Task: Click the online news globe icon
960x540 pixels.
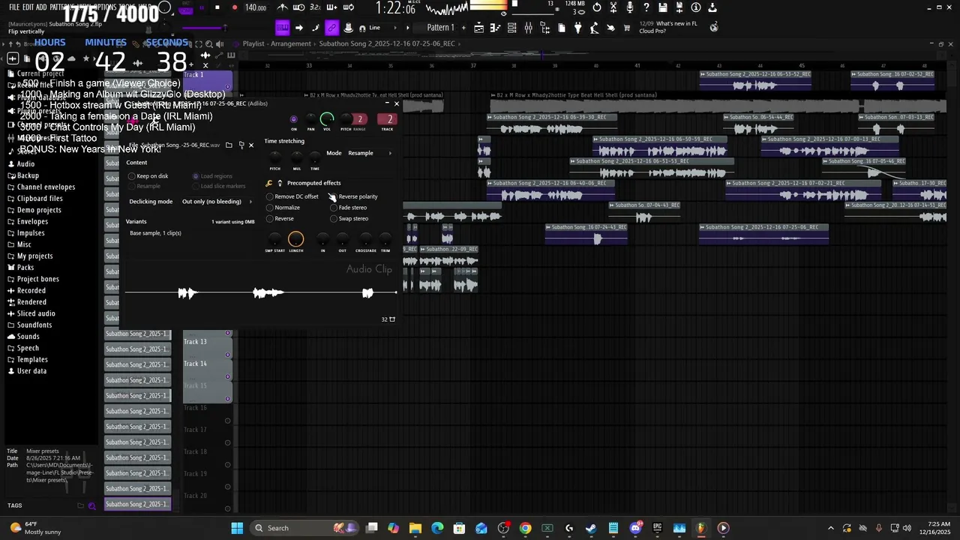Action: click(x=714, y=26)
